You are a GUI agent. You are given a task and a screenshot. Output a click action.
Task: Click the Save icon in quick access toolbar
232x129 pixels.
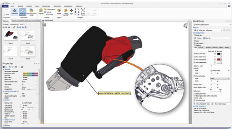tap(6, 4)
